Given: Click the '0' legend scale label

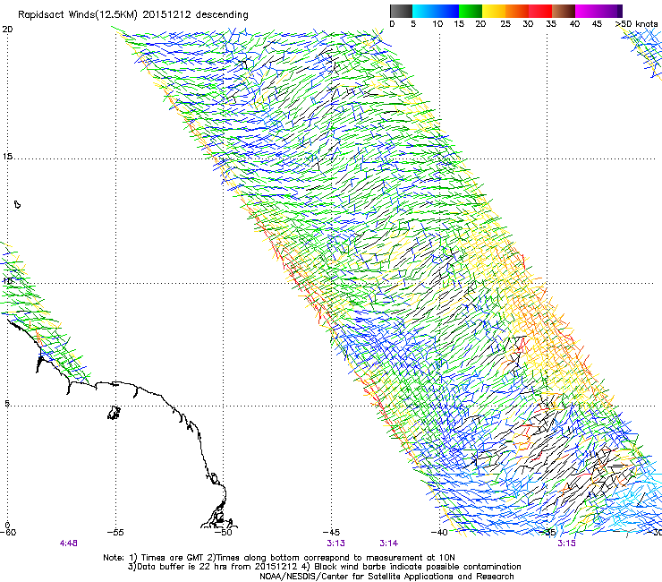Looking at the screenshot, I should 392,24.
